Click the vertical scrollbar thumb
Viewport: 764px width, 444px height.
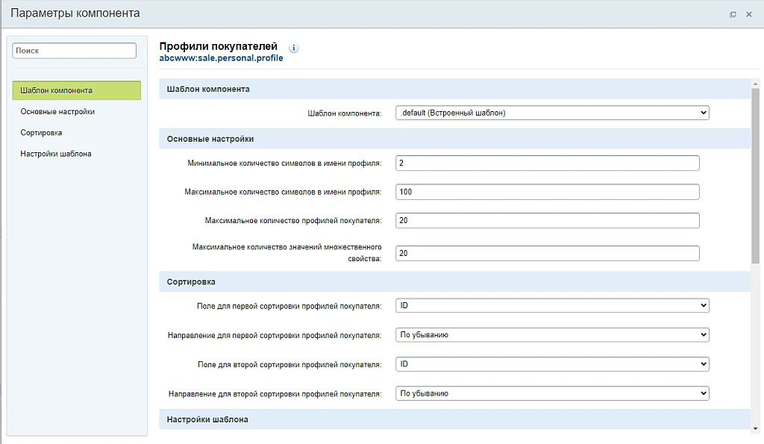coord(755,176)
